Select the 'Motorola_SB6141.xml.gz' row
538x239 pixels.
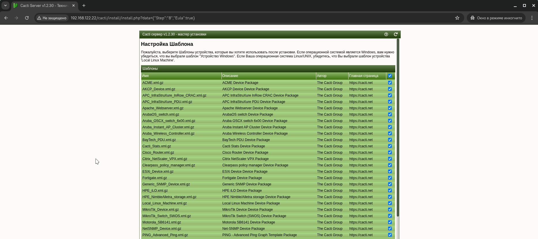[x=268, y=222]
